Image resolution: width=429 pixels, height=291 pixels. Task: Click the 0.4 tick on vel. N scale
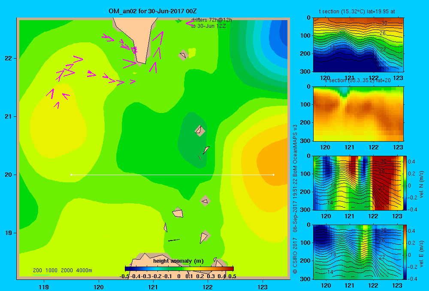(411, 162)
